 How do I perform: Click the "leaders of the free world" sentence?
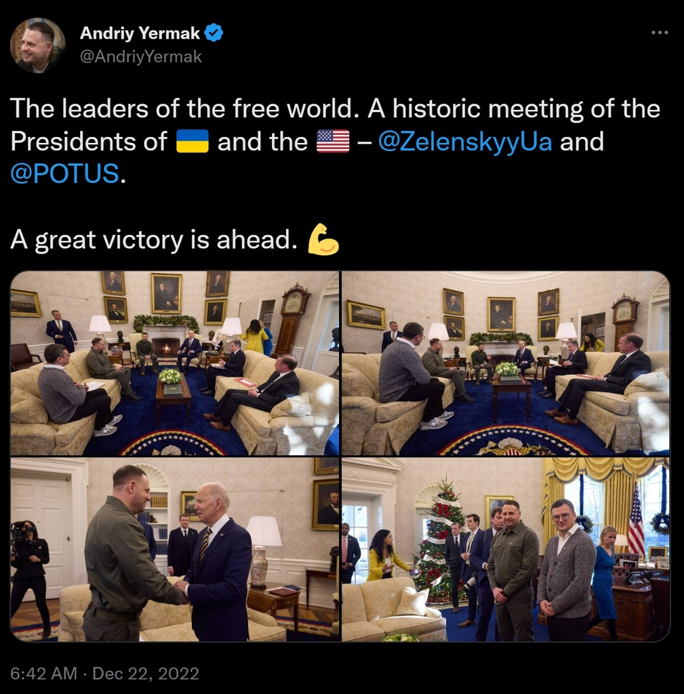pos(185,108)
